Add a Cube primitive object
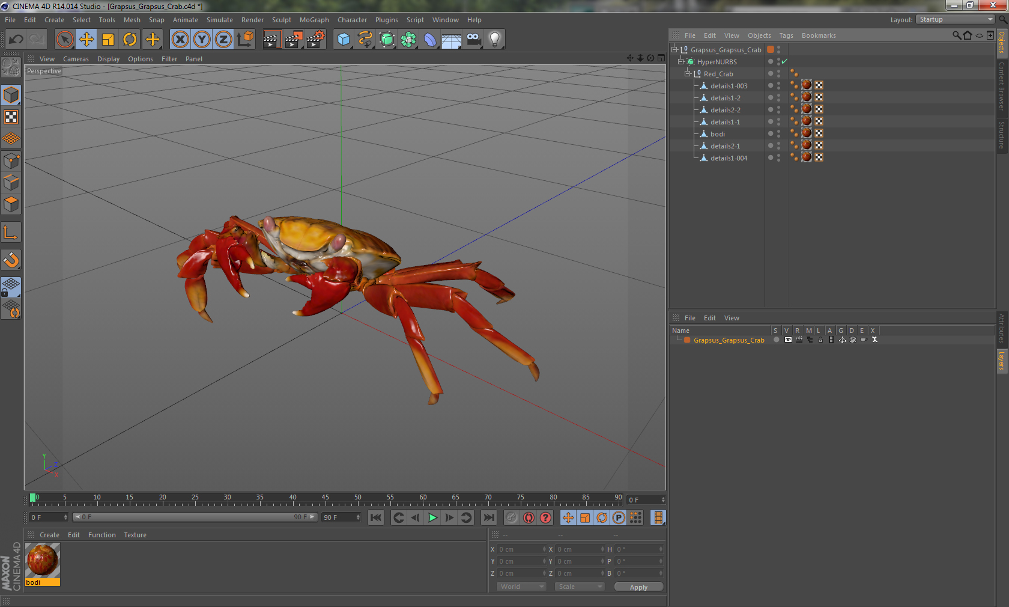The height and width of the screenshot is (607, 1009). click(344, 40)
